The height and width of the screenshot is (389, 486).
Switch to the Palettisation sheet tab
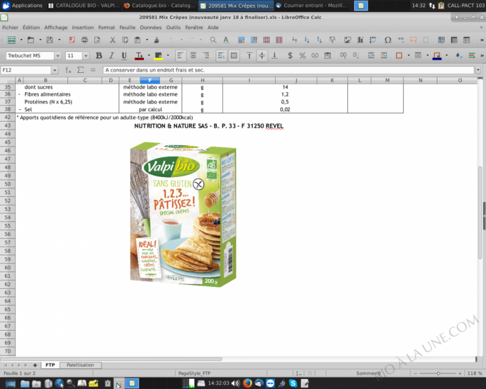[80, 365]
